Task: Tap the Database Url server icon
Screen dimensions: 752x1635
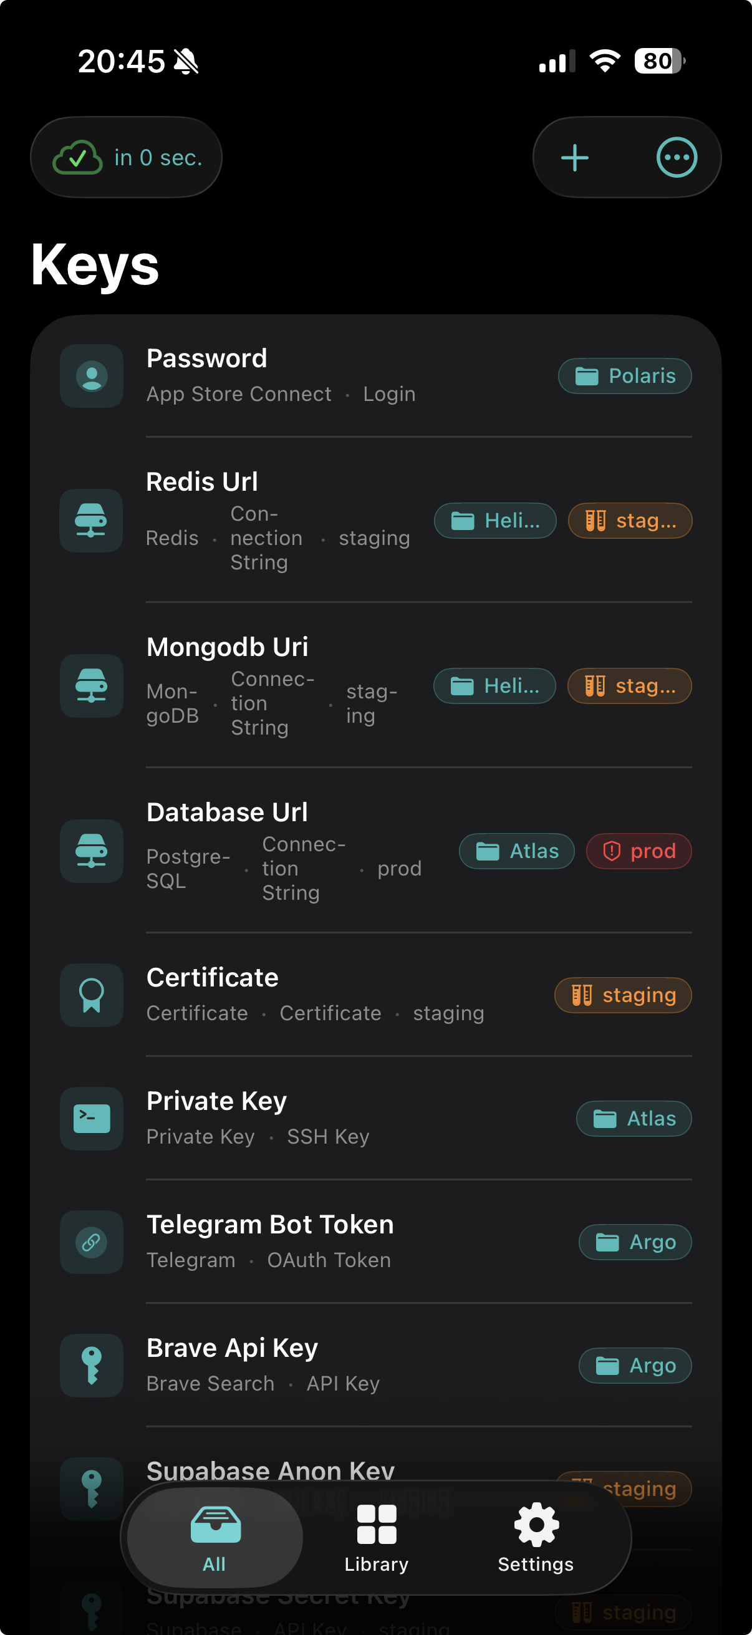Action: pyautogui.click(x=92, y=851)
